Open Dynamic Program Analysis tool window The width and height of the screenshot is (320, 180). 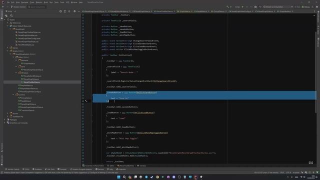(x=81, y=169)
